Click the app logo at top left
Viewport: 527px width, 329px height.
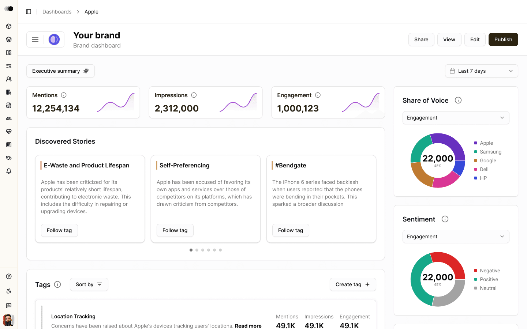(9, 9)
